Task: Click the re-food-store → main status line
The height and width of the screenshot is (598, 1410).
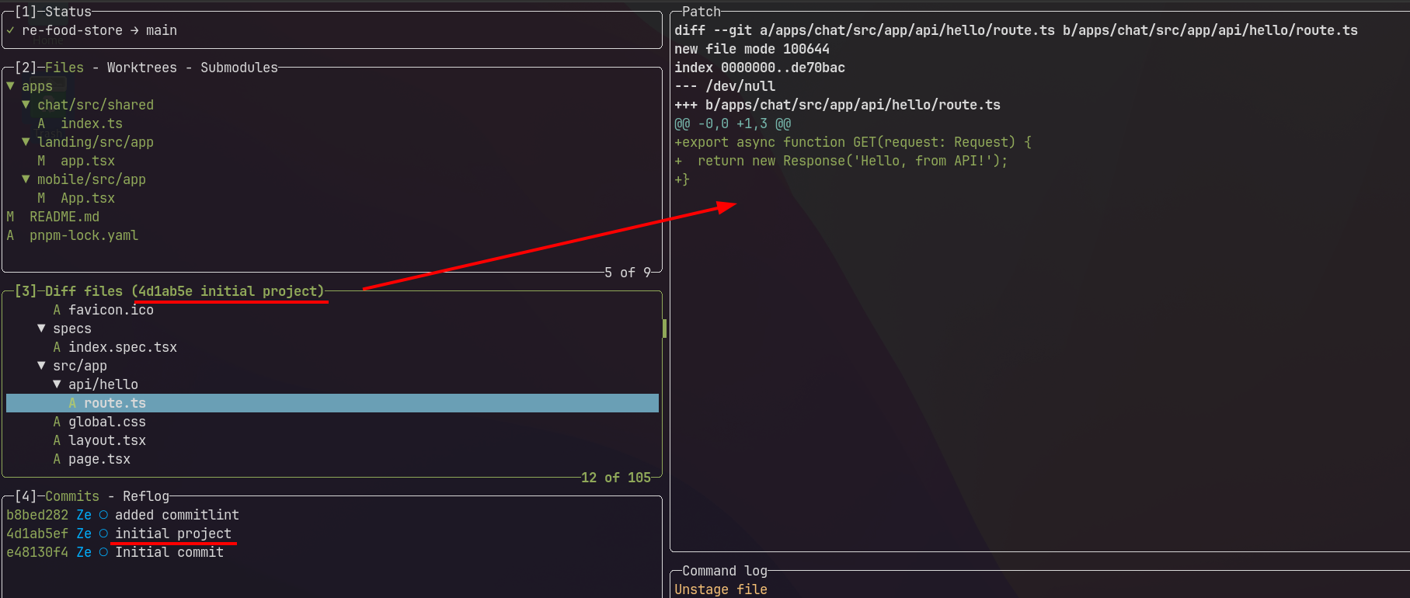Action: (99, 30)
